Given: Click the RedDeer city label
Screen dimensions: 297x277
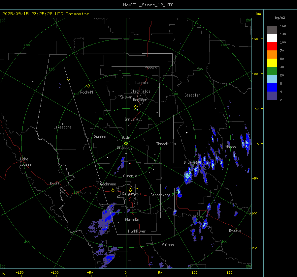Looking at the screenshot, I should [x=140, y=100].
